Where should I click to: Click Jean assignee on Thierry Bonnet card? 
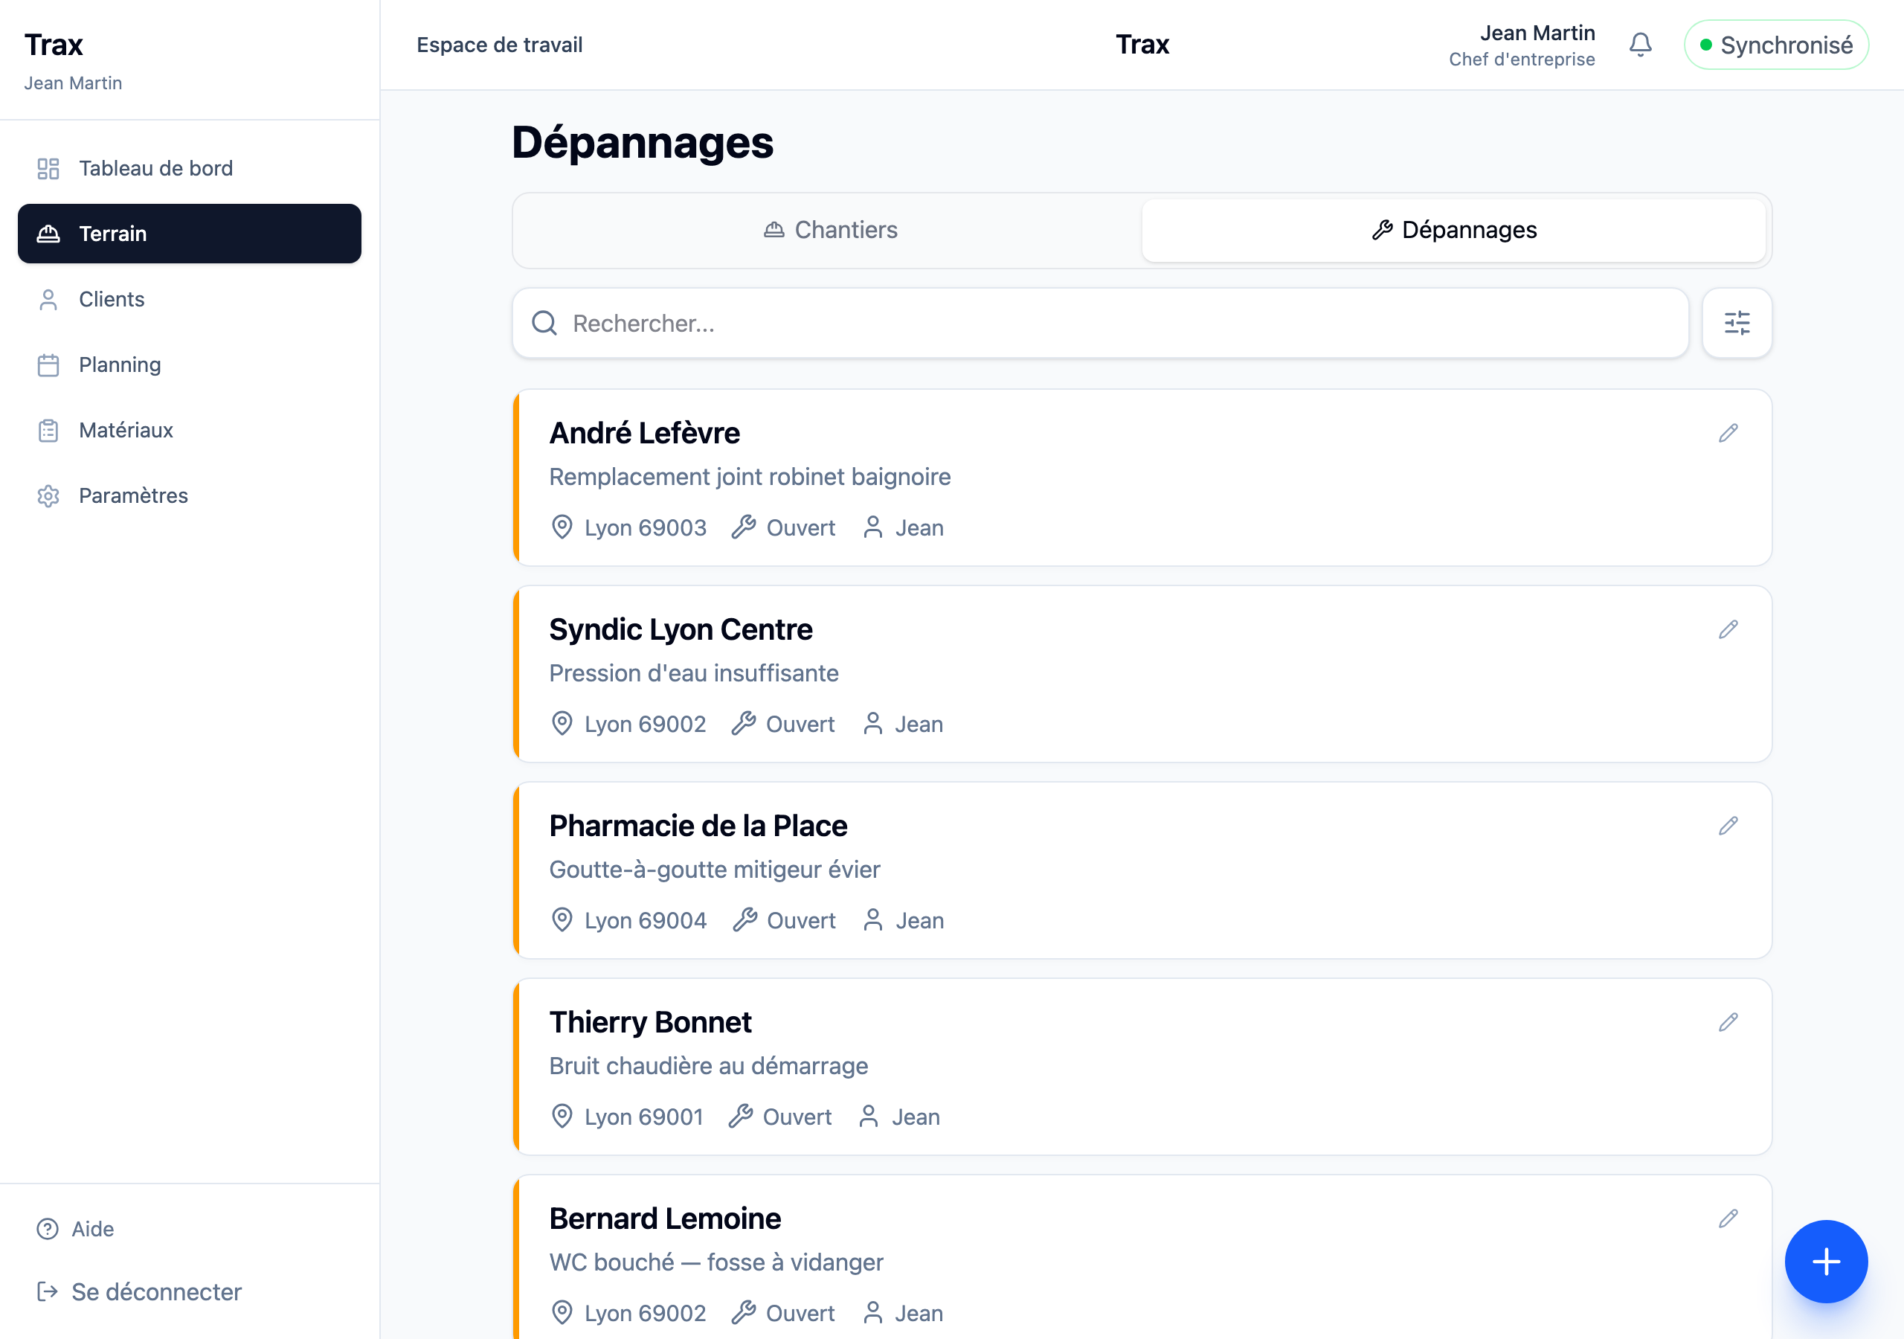(916, 1117)
